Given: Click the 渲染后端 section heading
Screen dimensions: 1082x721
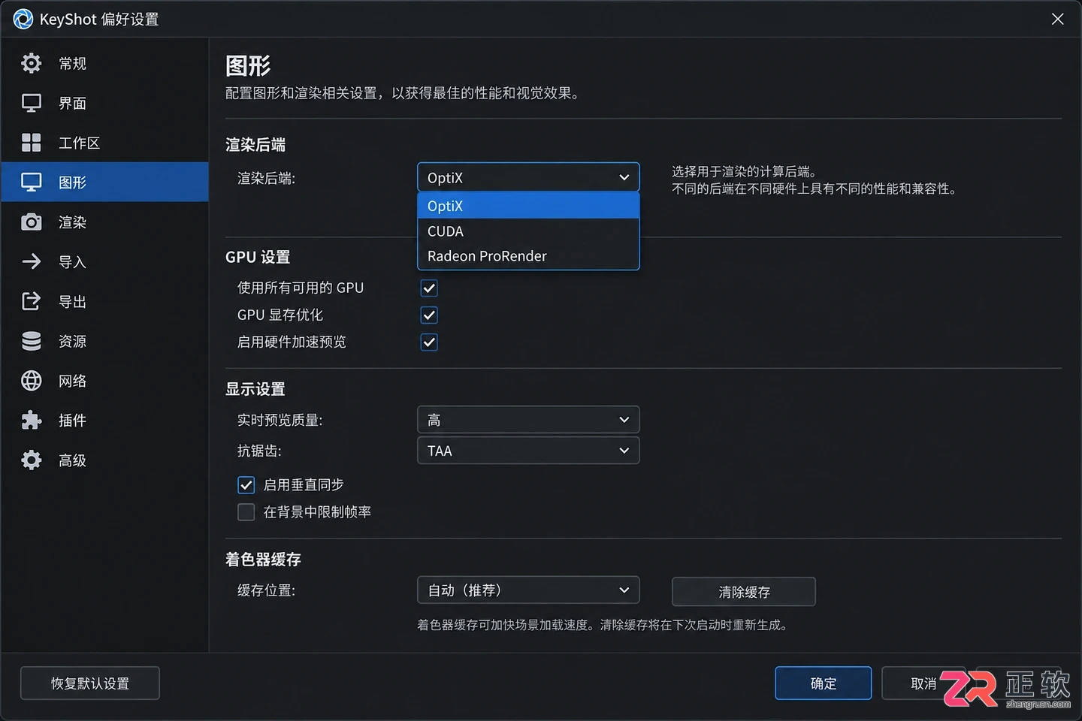Looking at the screenshot, I should click(255, 145).
